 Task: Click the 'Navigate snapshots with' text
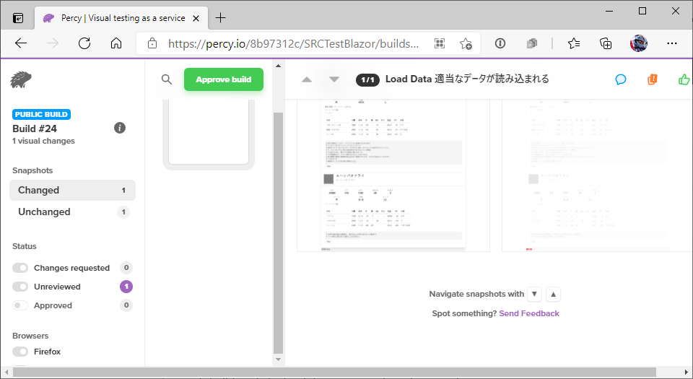coord(476,294)
